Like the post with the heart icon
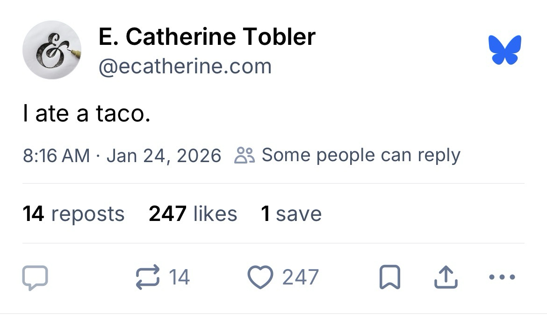 [x=259, y=277]
